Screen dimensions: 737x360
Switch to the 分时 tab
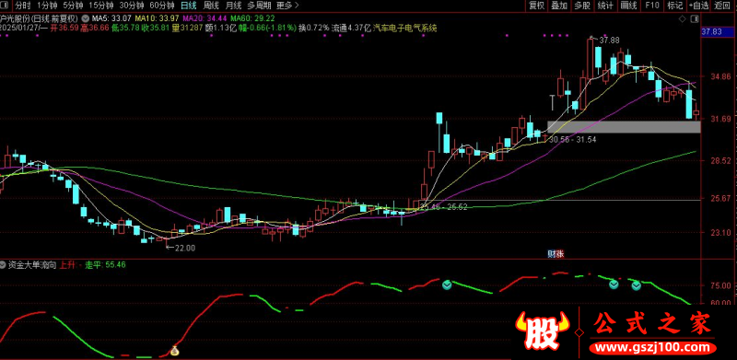pos(23,6)
